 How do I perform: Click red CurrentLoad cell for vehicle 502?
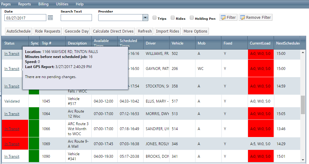[261, 54]
